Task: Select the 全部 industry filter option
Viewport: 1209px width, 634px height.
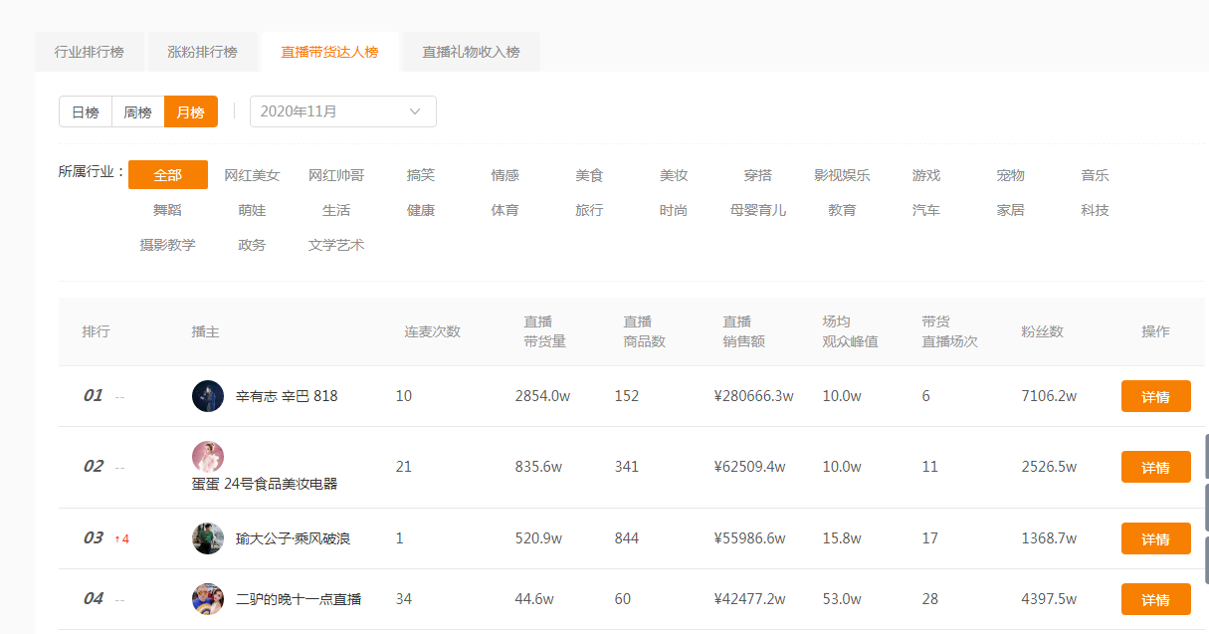Action: (x=168, y=174)
